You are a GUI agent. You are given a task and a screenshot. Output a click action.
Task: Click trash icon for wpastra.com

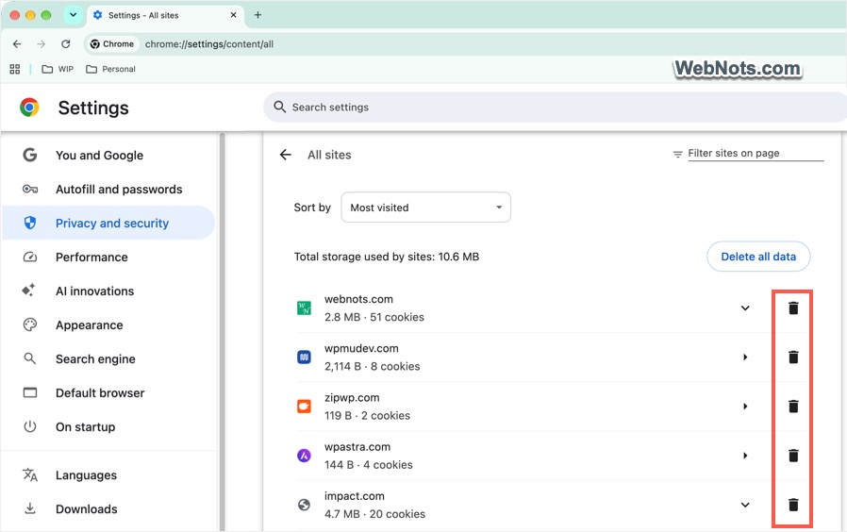(793, 456)
